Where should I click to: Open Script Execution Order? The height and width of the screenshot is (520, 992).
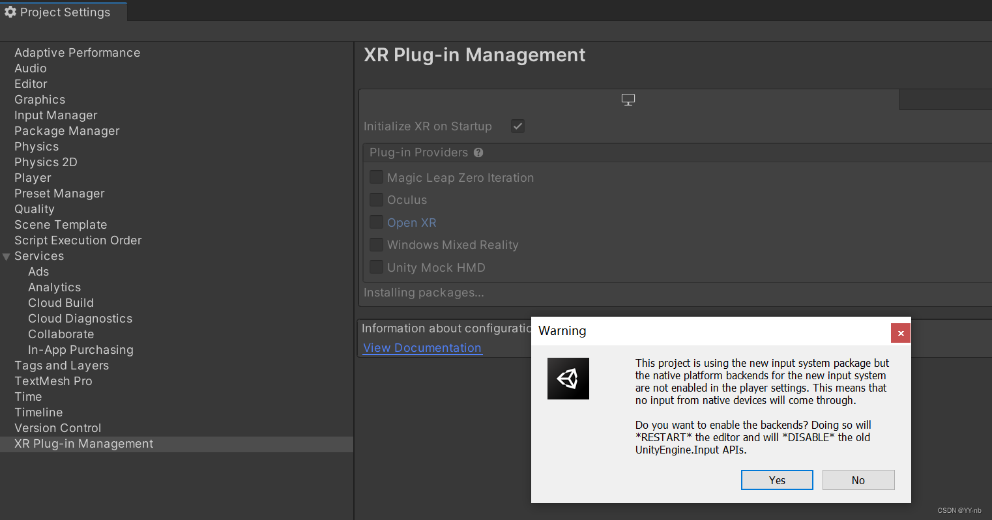coord(78,240)
